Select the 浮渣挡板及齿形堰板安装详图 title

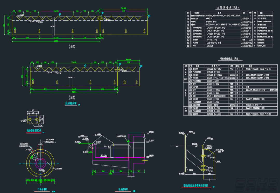click(195, 186)
